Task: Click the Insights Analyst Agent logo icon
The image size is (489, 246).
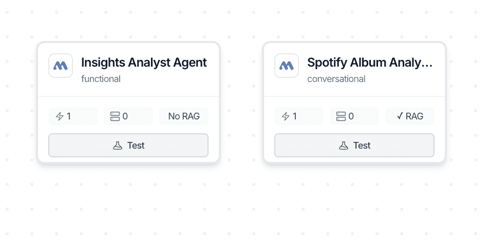Action: 61,66
